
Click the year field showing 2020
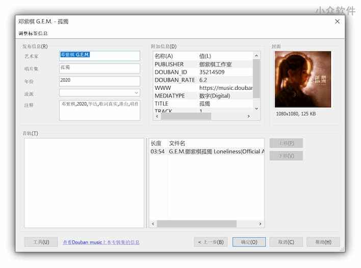tap(99, 81)
